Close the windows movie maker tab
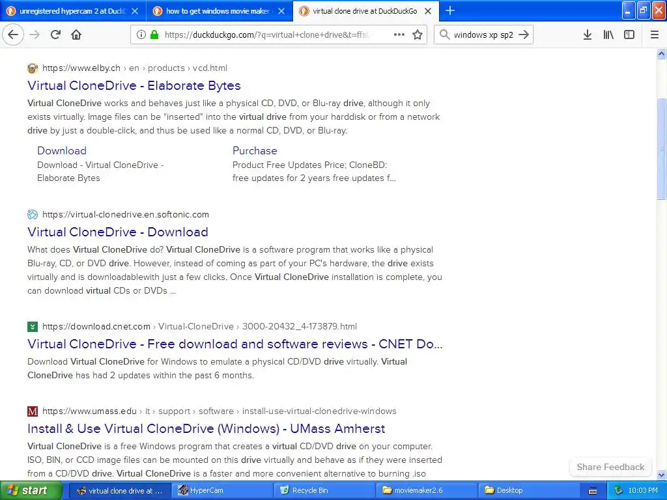Screen dimensions: 667x500 (281, 11)
